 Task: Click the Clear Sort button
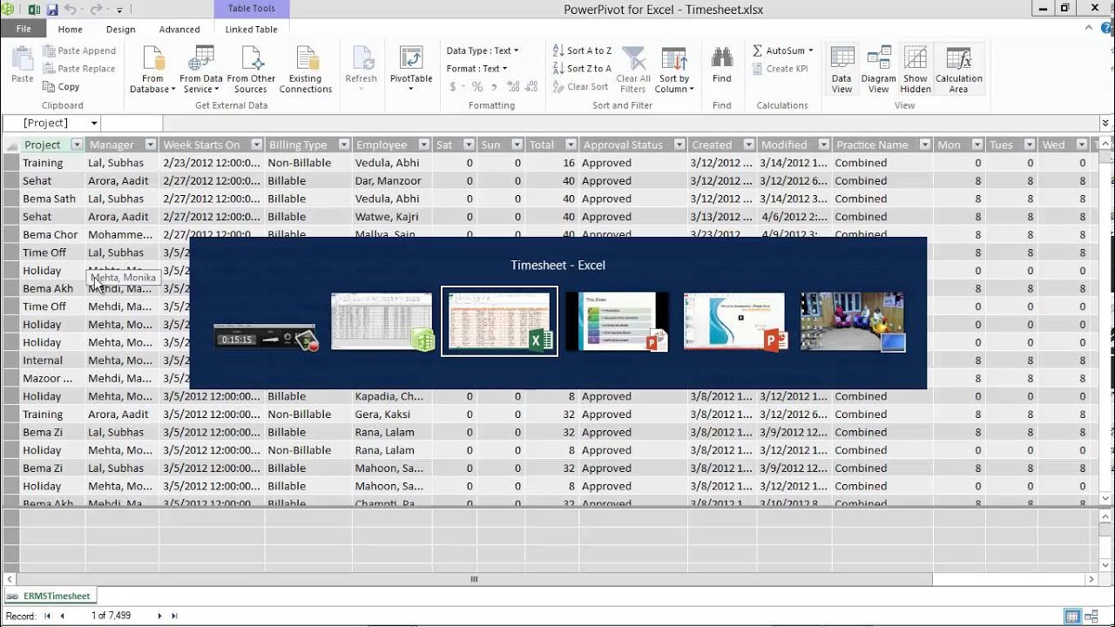(x=580, y=87)
